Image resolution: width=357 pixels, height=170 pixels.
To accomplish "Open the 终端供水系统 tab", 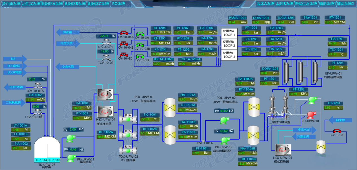I will pos(306,4).
